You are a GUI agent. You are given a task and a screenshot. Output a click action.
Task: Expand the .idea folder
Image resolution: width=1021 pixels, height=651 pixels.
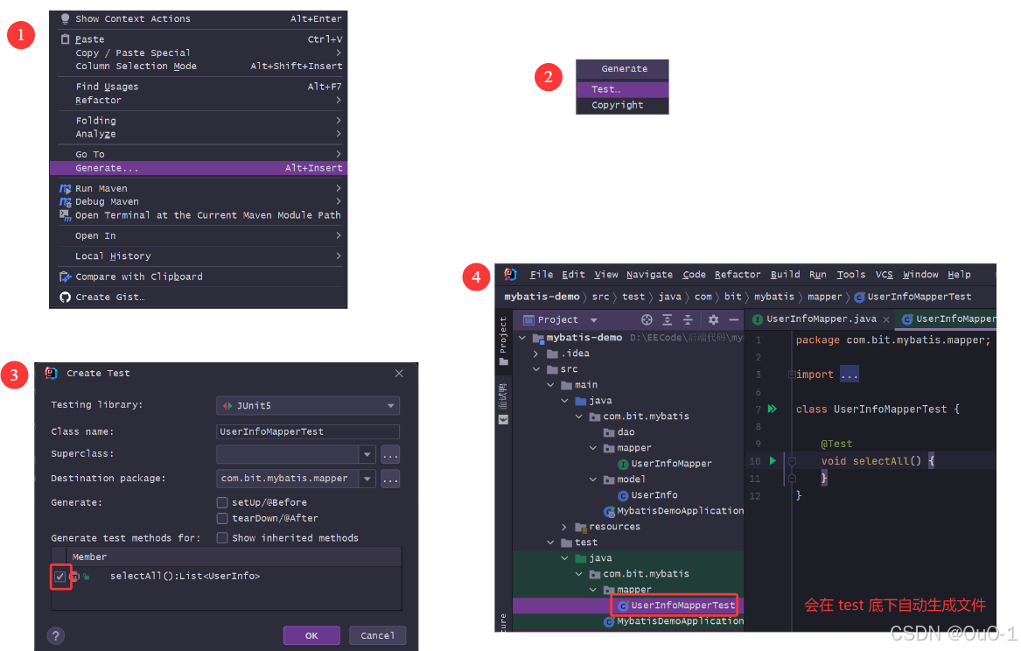click(536, 353)
